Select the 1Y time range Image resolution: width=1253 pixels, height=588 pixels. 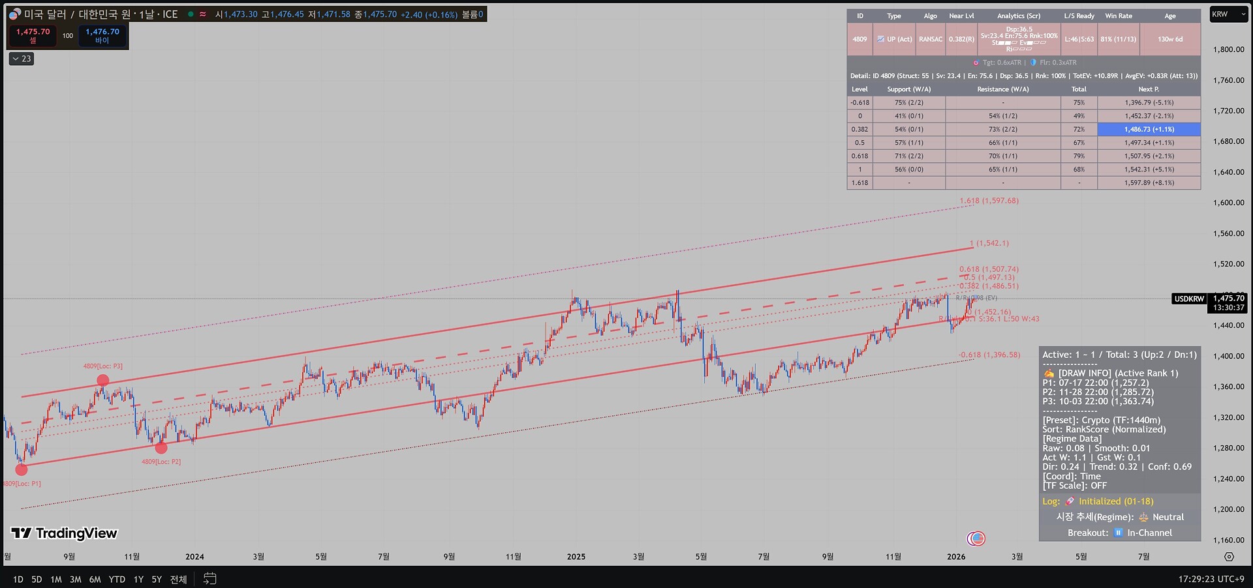click(x=138, y=579)
